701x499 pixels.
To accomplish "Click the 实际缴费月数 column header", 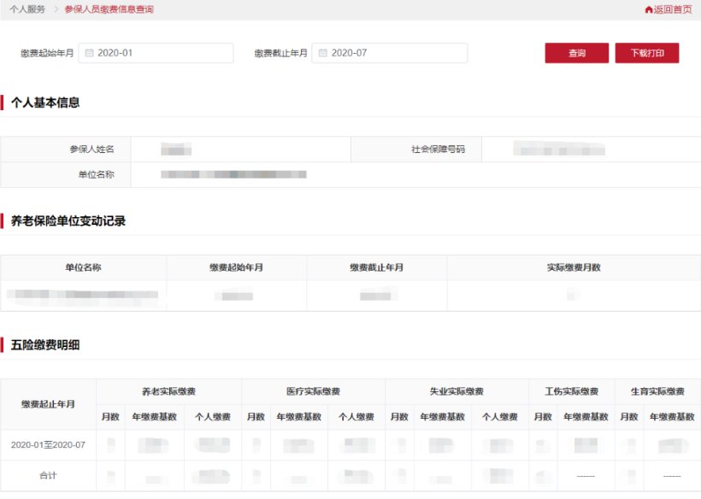I will tap(573, 267).
